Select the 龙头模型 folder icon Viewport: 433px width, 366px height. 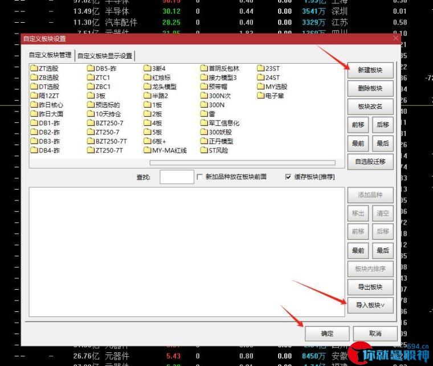click(x=148, y=87)
